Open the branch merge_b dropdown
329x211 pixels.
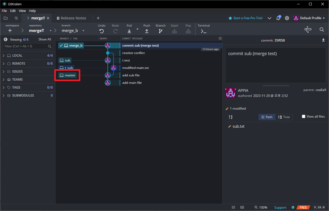pos(83,31)
